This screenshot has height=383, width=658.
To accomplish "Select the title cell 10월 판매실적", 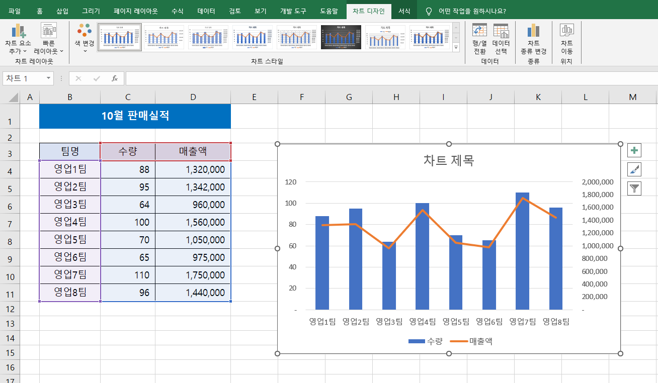I will coord(135,116).
